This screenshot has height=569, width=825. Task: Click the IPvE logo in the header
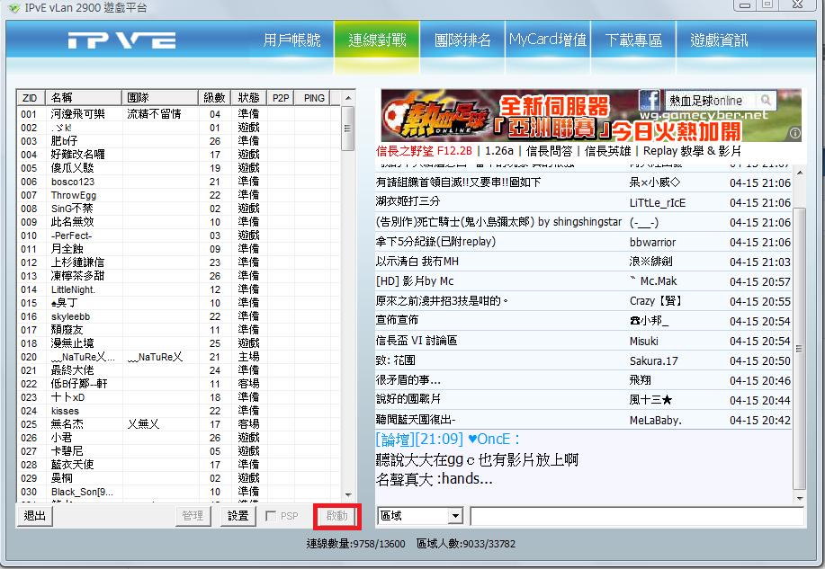click(x=121, y=41)
